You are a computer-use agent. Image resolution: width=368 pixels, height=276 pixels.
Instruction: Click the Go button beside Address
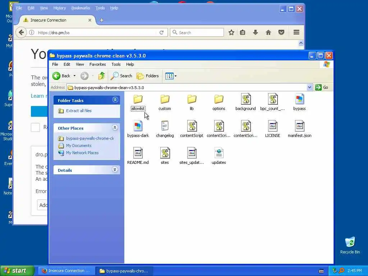click(x=322, y=87)
